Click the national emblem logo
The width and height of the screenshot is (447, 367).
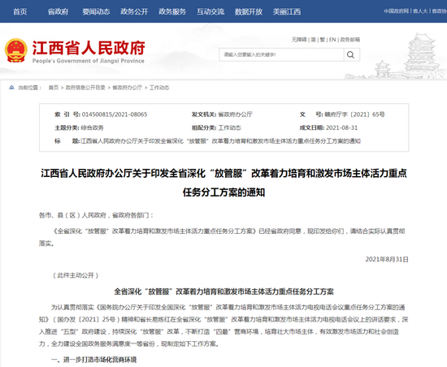16,50
